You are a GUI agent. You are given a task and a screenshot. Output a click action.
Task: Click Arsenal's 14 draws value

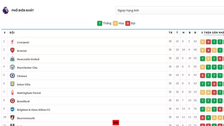point(183,50)
